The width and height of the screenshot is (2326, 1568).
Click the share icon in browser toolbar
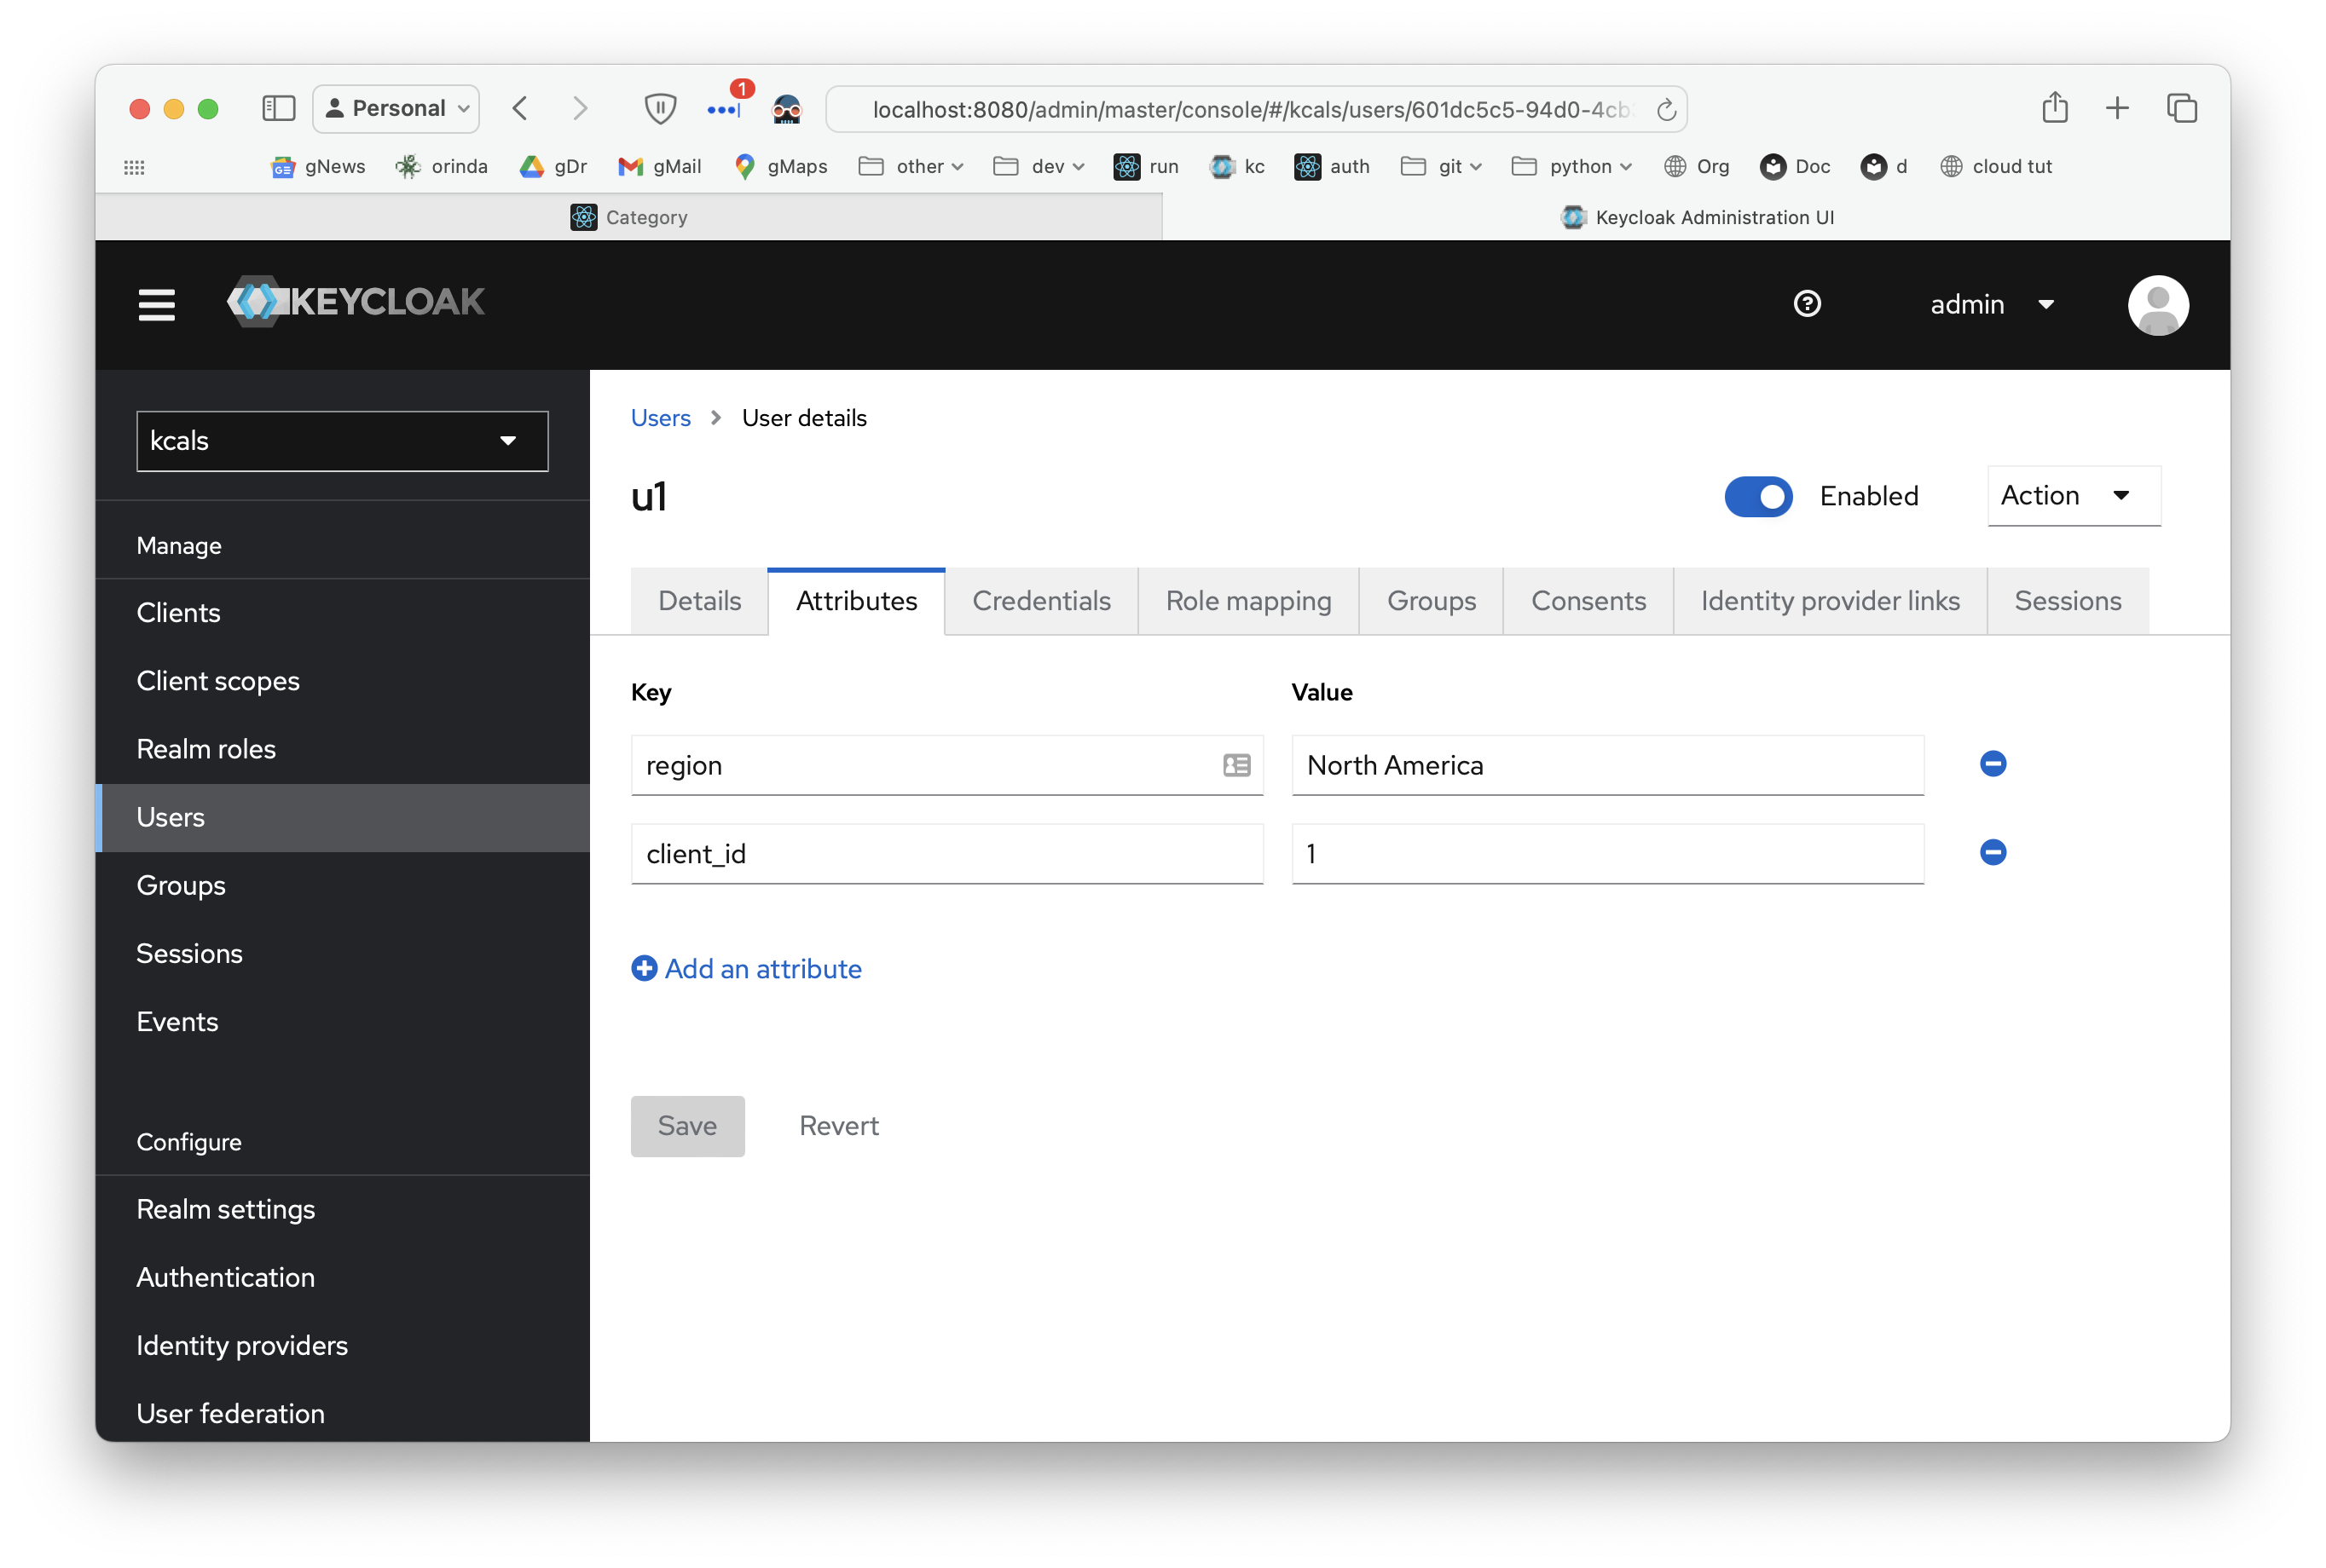point(2055,108)
